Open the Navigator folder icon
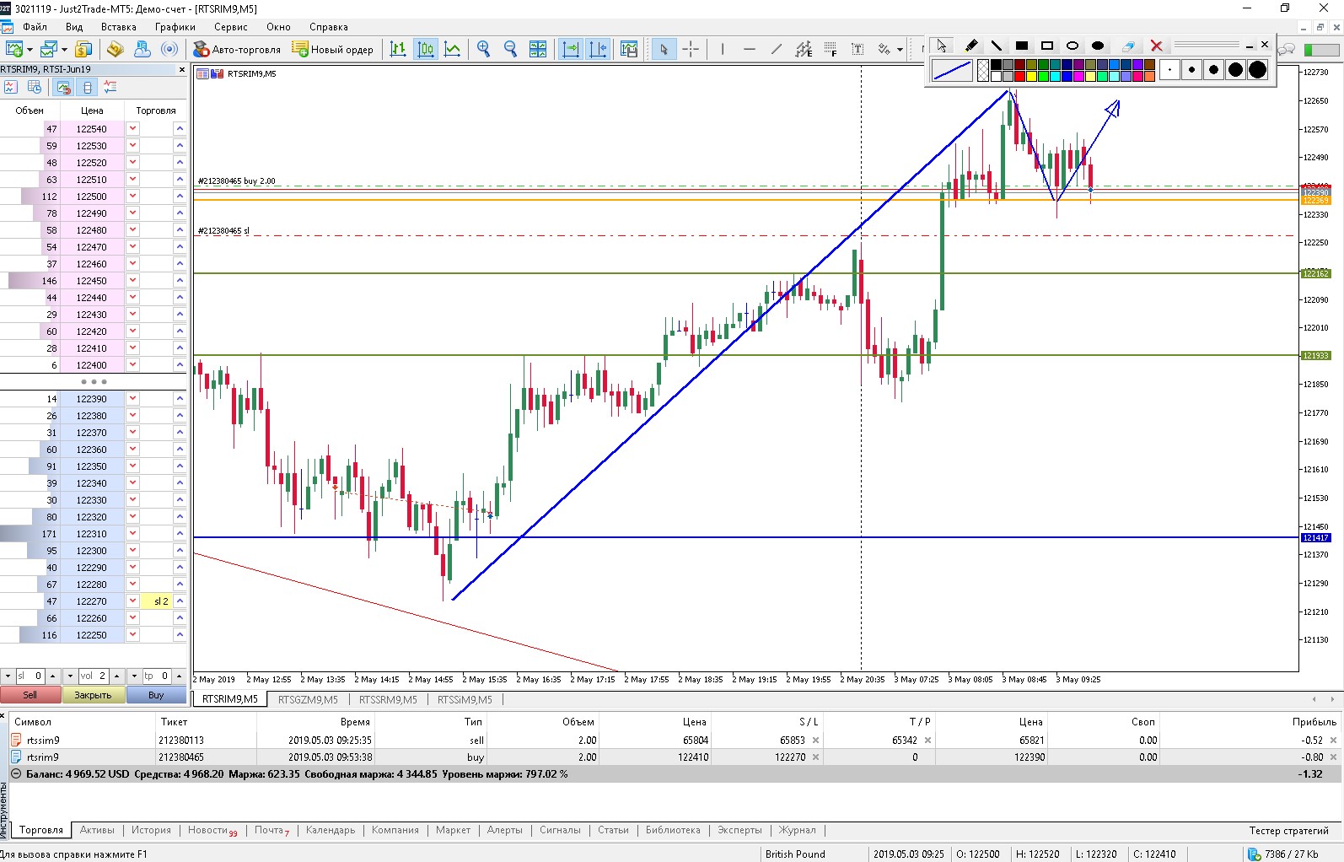This screenshot has width=1344, height=862. (x=116, y=49)
